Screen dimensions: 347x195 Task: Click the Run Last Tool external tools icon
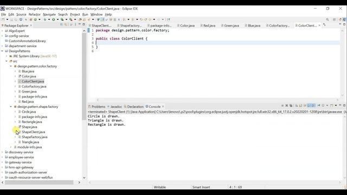(71, 19)
